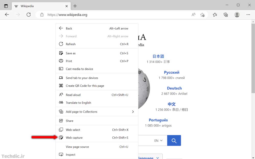Screen dimensions: 255x159
Task: Expand the Add page to Collections submenu arrow
Action: click(x=133, y=112)
